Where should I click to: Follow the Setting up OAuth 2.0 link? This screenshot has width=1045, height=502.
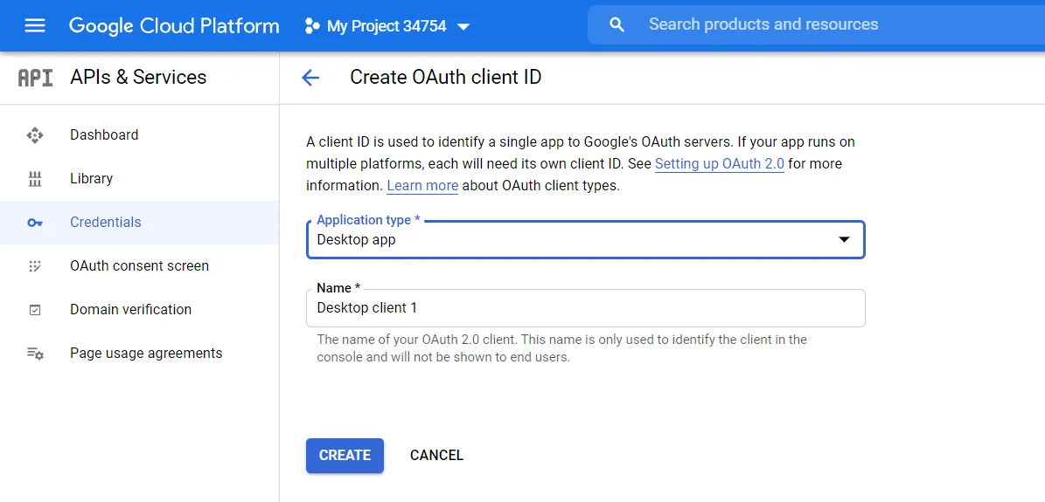[x=719, y=164]
